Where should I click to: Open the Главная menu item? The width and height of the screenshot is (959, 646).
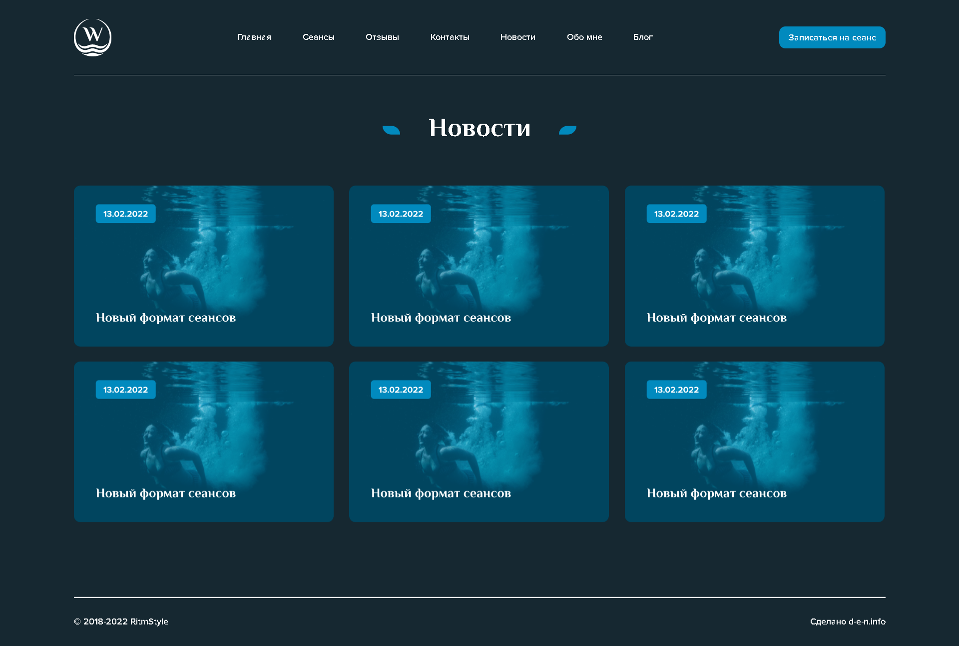[x=254, y=37]
